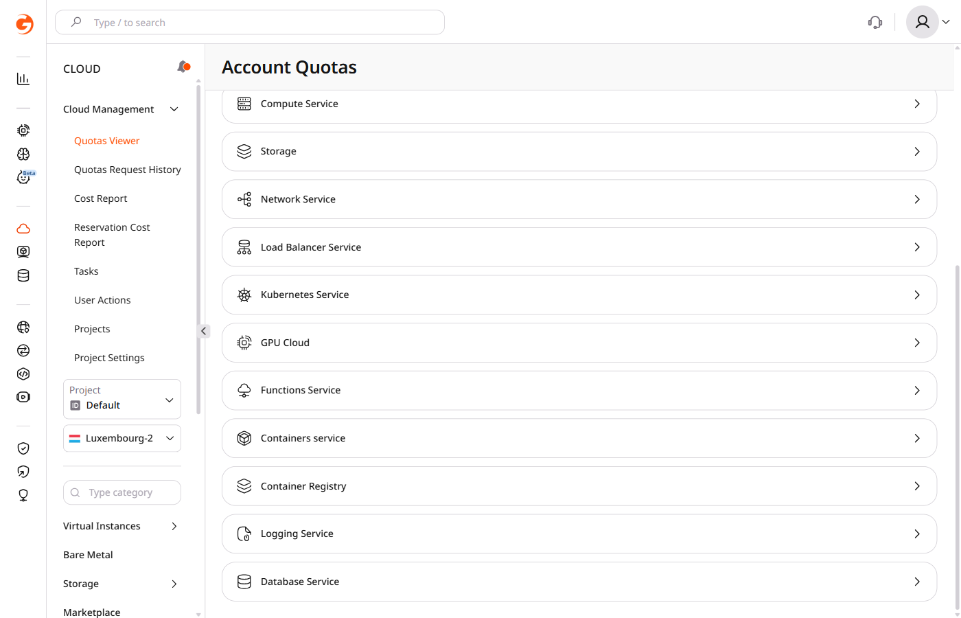The width and height of the screenshot is (961, 618).
Task: Select the orange cloud icon in left rail
Action: [x=23, y=229]
